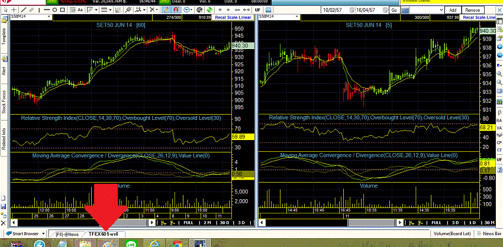Select the vertical line tool
The width and height of the screenshot is (503, 247).
coord(39,10)
